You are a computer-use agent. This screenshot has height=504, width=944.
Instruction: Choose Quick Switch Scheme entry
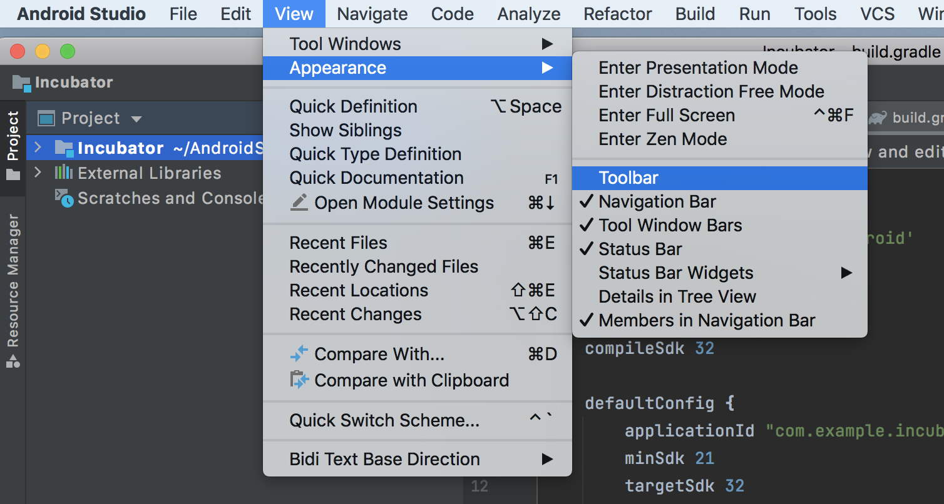384,420
